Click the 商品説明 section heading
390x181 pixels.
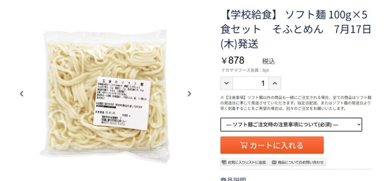click(x=233, y=179)
